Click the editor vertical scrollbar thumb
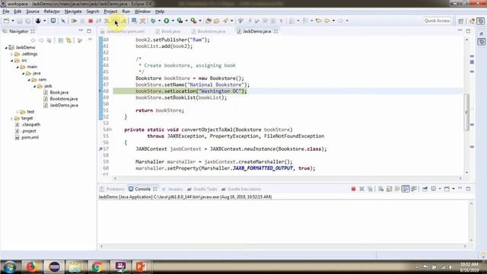Viewport: 487px width, 274px height. click(x=466, y=112)
